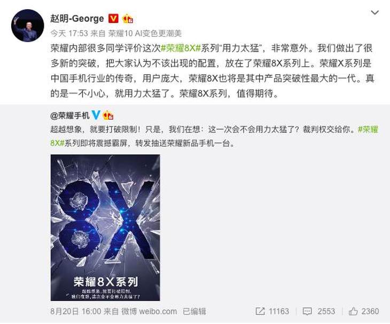Click the repost share icon
Screen dimensions: 390x324
point(260,311)
